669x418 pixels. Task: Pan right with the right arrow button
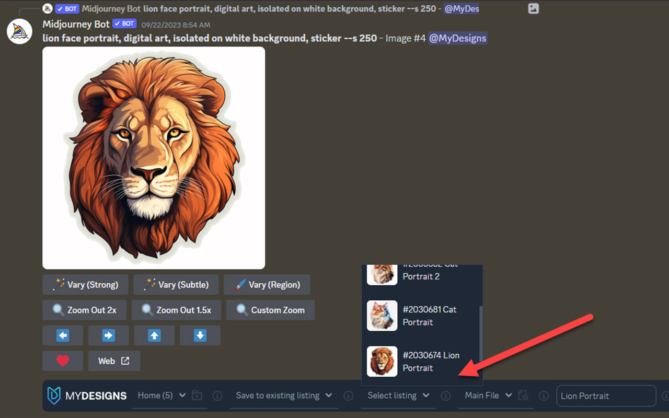coord(108,335)
